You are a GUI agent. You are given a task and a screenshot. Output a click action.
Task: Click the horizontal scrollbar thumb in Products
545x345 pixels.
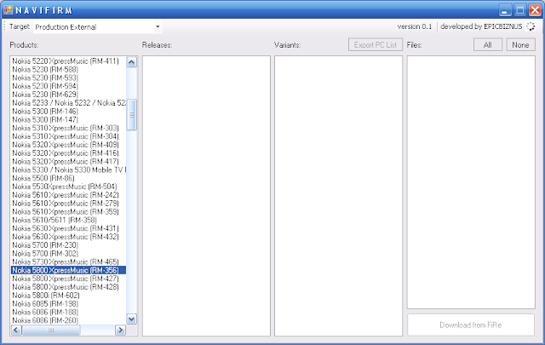pyautogui.click(x=51, y=330)
